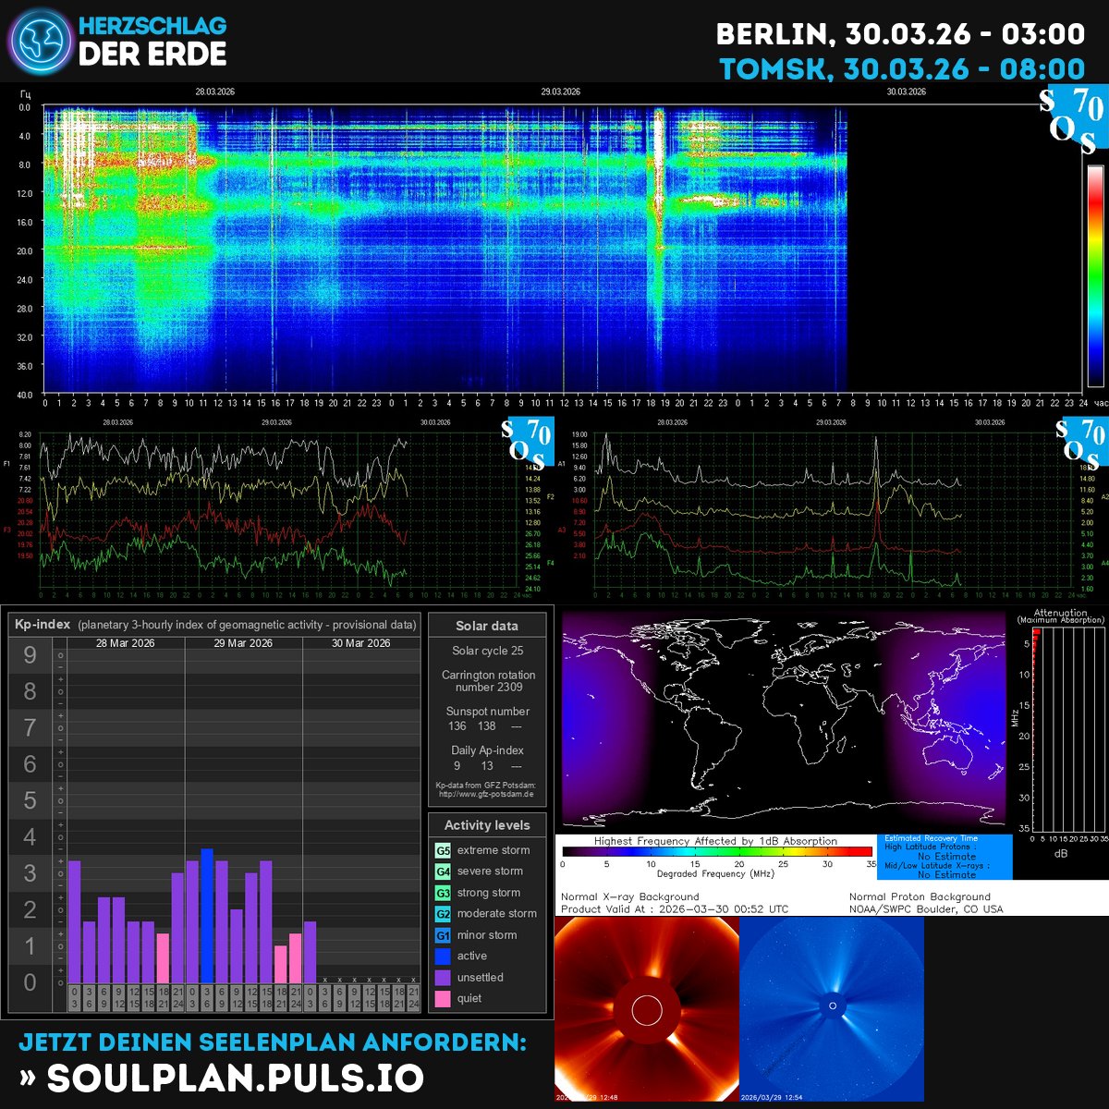
Task: Click the 'Solar data' panel header
Action: pos(487,626)
